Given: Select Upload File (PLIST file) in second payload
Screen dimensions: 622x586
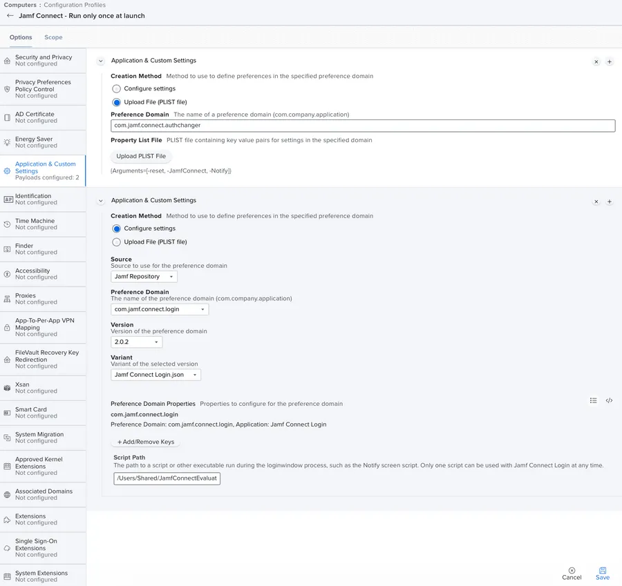Looking at the screenshot, I should pyautogui.click(x=116, y=242).
